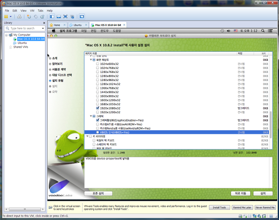Check the 1280x800x32 resolution option
The width and height of the screenshot is (279, 220).
(97, 76)
